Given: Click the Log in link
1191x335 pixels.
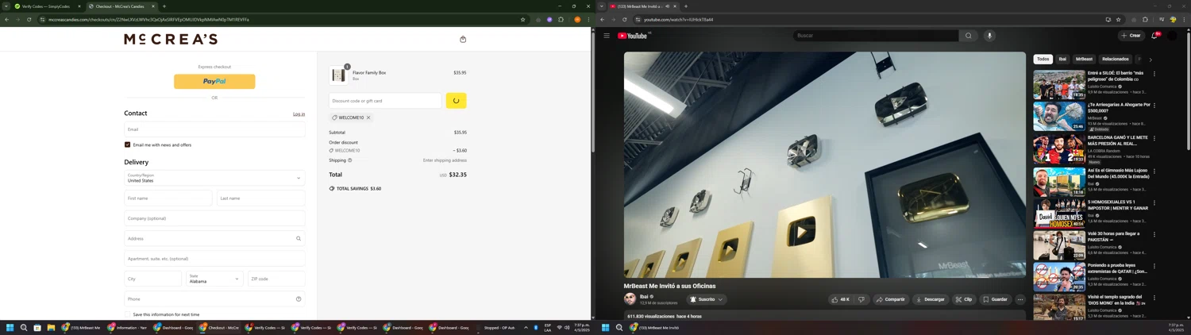Looking at the screenshot, I should coord(299,114).
